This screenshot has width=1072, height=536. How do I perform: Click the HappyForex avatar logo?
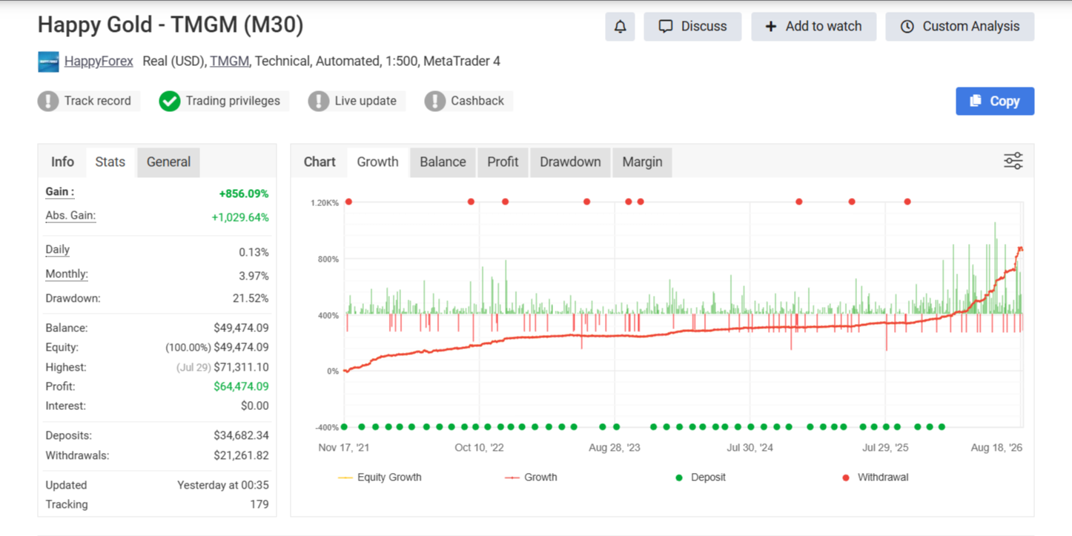tap(48, 62)
